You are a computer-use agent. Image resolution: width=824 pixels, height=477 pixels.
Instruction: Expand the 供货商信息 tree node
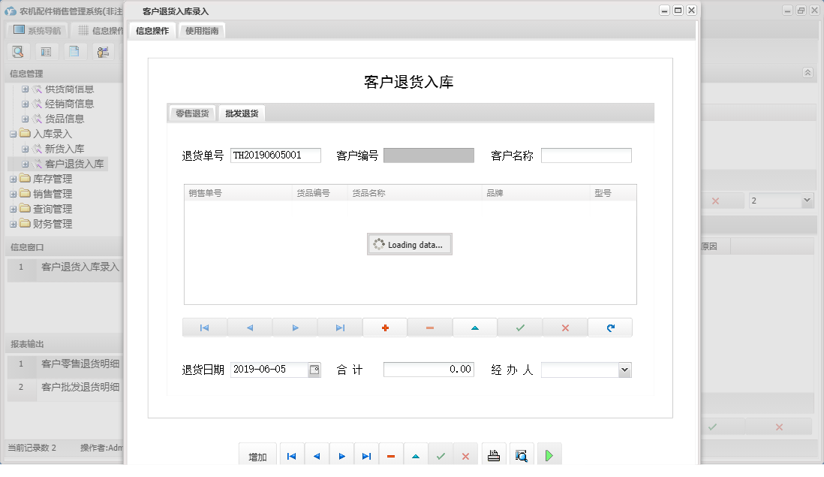[26, 89]
